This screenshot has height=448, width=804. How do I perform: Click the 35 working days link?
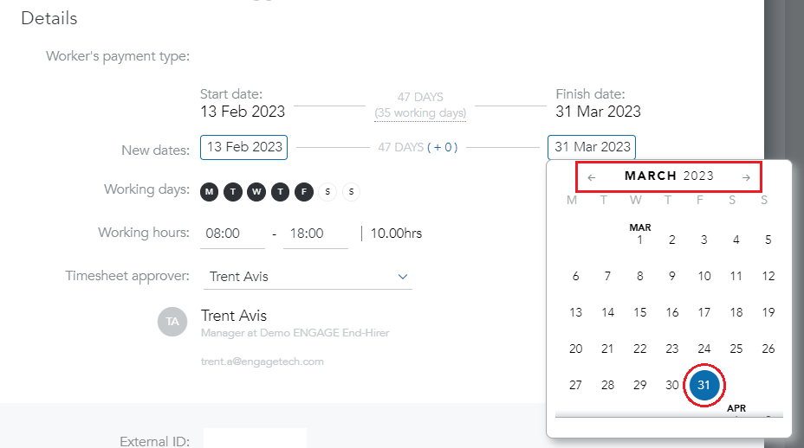pyautogui.click(x=420, y=113)
